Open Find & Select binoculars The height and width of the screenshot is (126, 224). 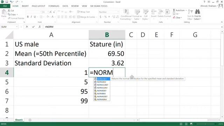pyautogui.click(x=197, y=15)
